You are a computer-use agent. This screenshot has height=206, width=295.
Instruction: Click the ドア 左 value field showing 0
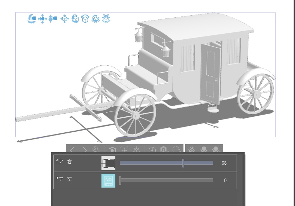tap(225, 180)
